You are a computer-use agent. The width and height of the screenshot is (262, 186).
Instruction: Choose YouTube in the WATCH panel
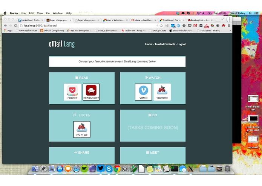[162, 92]
